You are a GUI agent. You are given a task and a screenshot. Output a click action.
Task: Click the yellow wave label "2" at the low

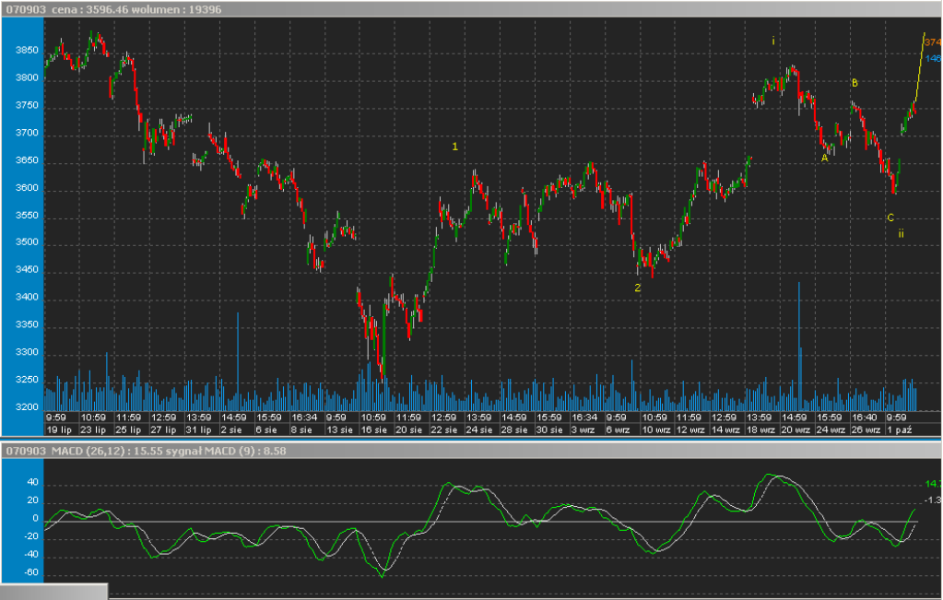coord(637,288)
